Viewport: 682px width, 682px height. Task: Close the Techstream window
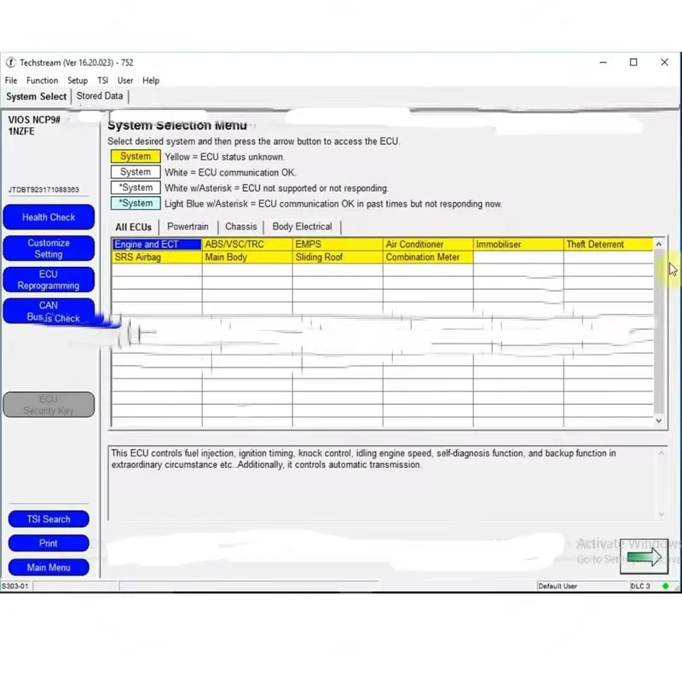tap(664, 62)
